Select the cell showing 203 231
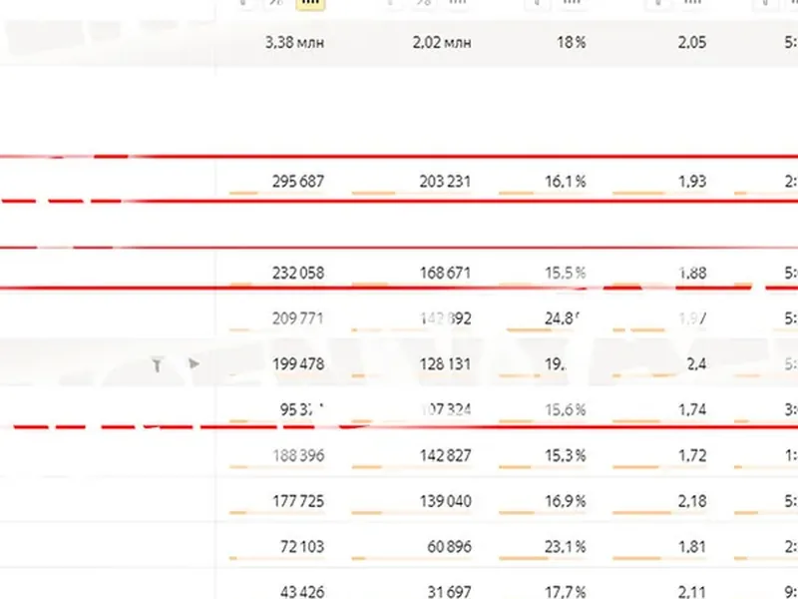This screenshot has width=798, height=599. (445, 182)
